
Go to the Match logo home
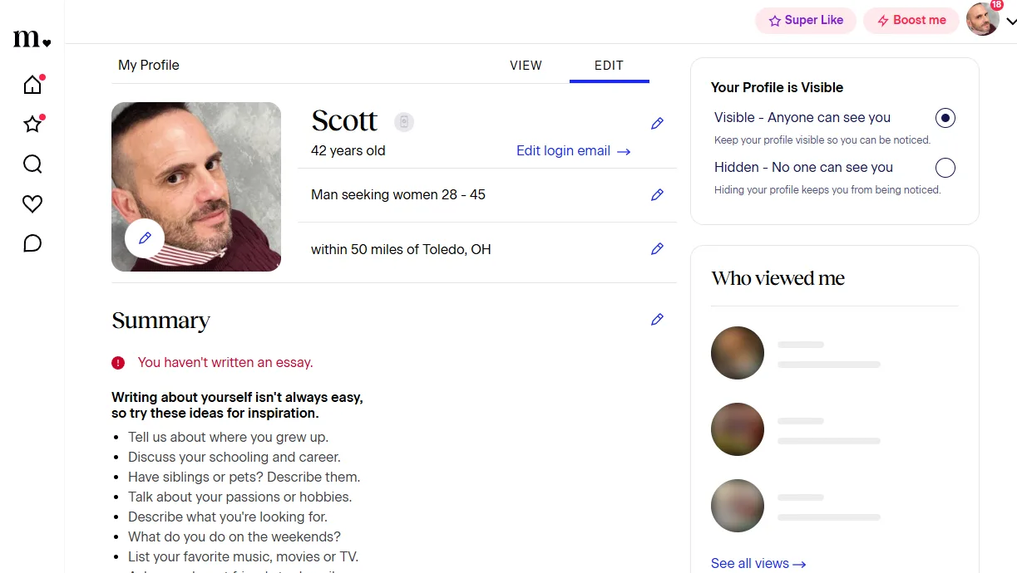(x=32, y=38)
